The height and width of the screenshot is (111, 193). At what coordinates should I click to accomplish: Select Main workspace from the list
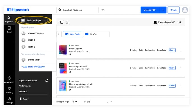click(x=36, y=33)
